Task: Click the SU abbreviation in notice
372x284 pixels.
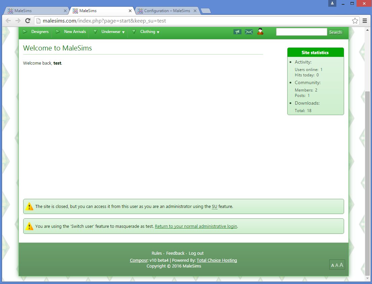Action: (215, 206)
